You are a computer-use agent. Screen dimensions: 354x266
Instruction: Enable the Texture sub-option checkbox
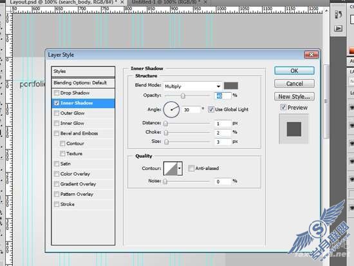[62, 154]
